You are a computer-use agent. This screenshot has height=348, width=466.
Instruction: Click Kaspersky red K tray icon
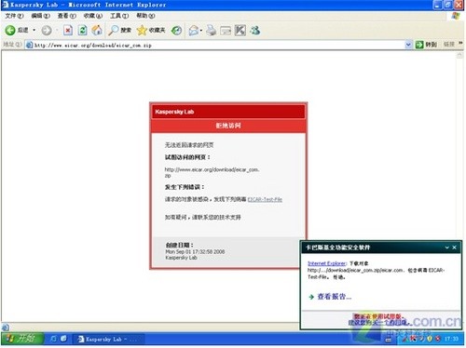click(x=413, y=339)
